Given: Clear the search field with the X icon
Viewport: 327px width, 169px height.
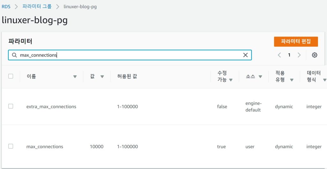Looking at the screenshot, I should pos(245,55).
